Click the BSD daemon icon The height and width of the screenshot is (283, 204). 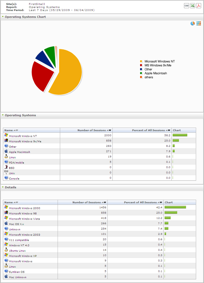(x=6, y=167)
